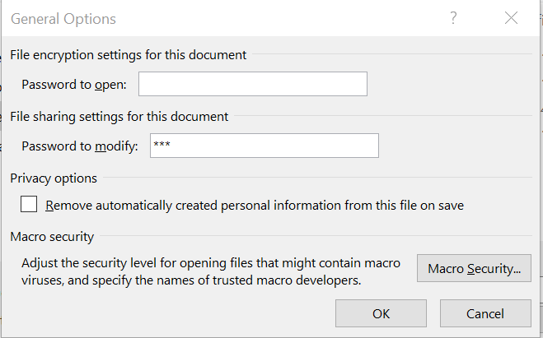Focus the Password to open field
This screenshot has width=543, height=338.
[253, 84]
